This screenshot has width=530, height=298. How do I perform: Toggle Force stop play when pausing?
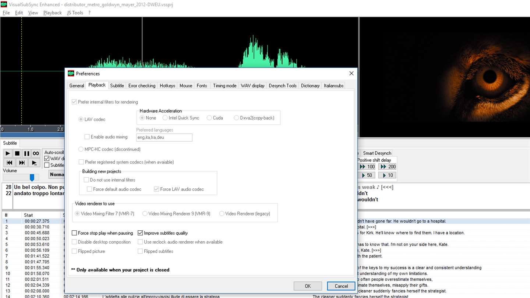coord(74,233)
